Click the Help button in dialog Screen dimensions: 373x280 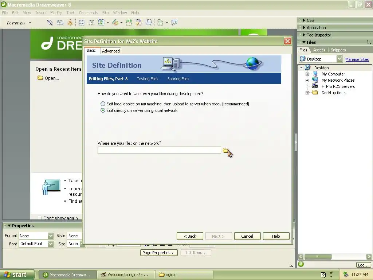[x=276, y=236]
